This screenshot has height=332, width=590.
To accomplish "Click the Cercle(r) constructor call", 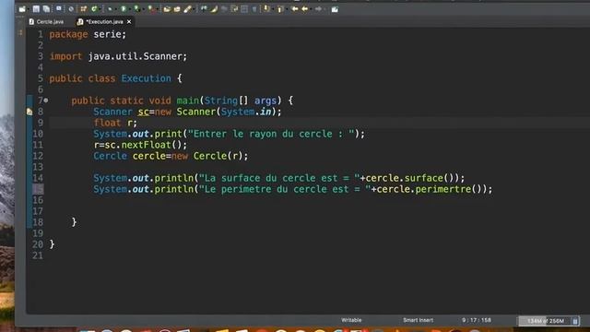I will (218, 156).
